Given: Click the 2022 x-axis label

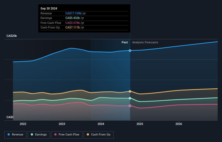Looking at the screenshot, I should click(23, 124).
